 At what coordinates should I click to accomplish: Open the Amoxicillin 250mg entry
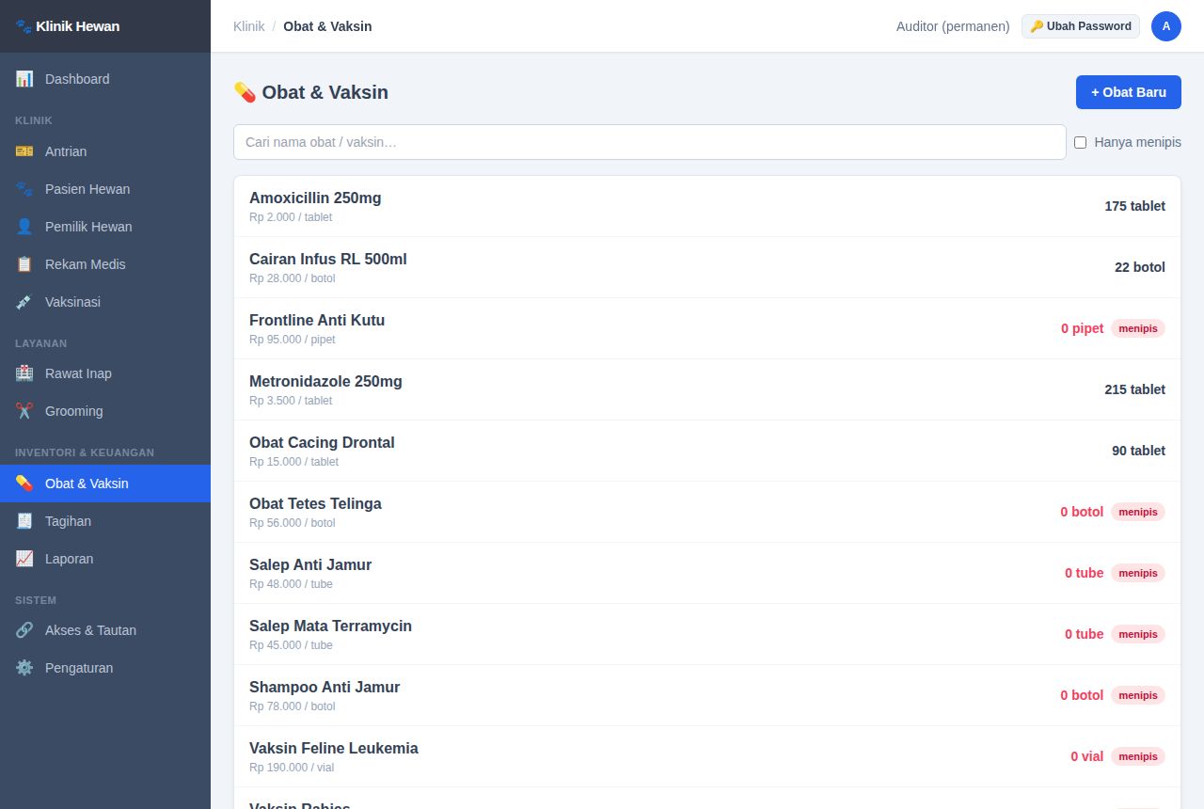707,206
